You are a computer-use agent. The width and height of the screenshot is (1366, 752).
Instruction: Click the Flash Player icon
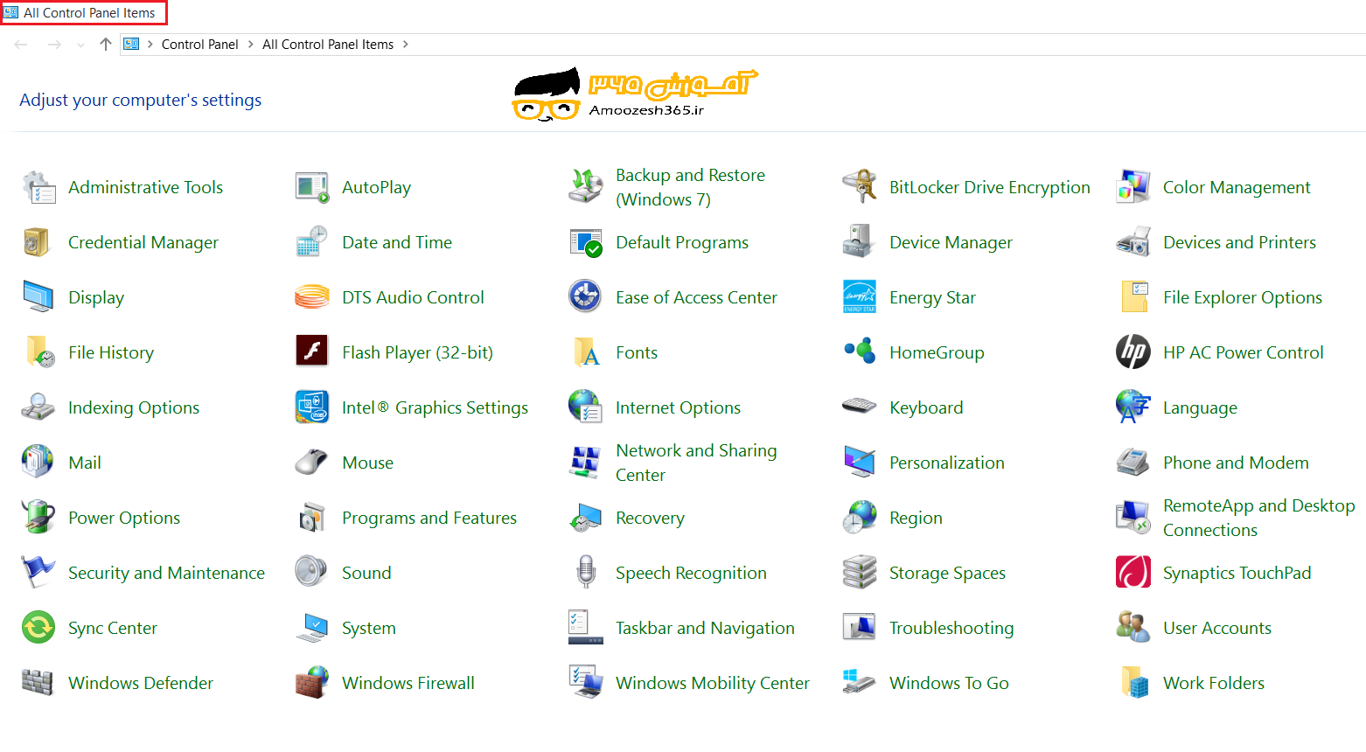coord(312,352)
